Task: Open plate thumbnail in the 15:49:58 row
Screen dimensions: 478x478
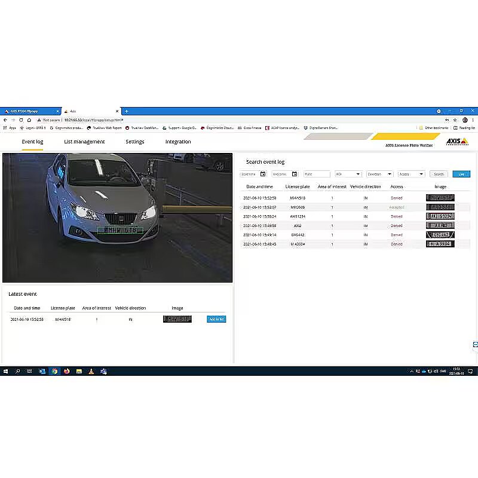Action: coord(440,226)
